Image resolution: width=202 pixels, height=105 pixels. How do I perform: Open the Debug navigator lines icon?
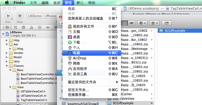tap(40, 27)
